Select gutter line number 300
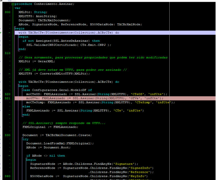Viewport: 216px width, 180px height. (7, 12)
